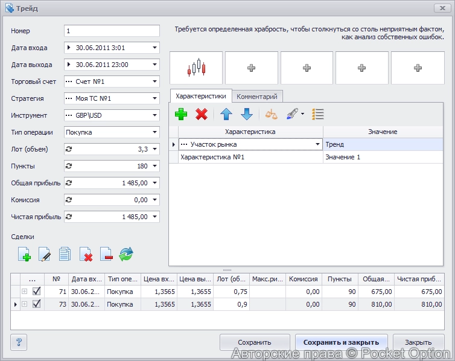The height and width of the screenshot is (361, 455).
Task: Move the characteristic down with the blue arrow
Action: (x=246, y=113)
